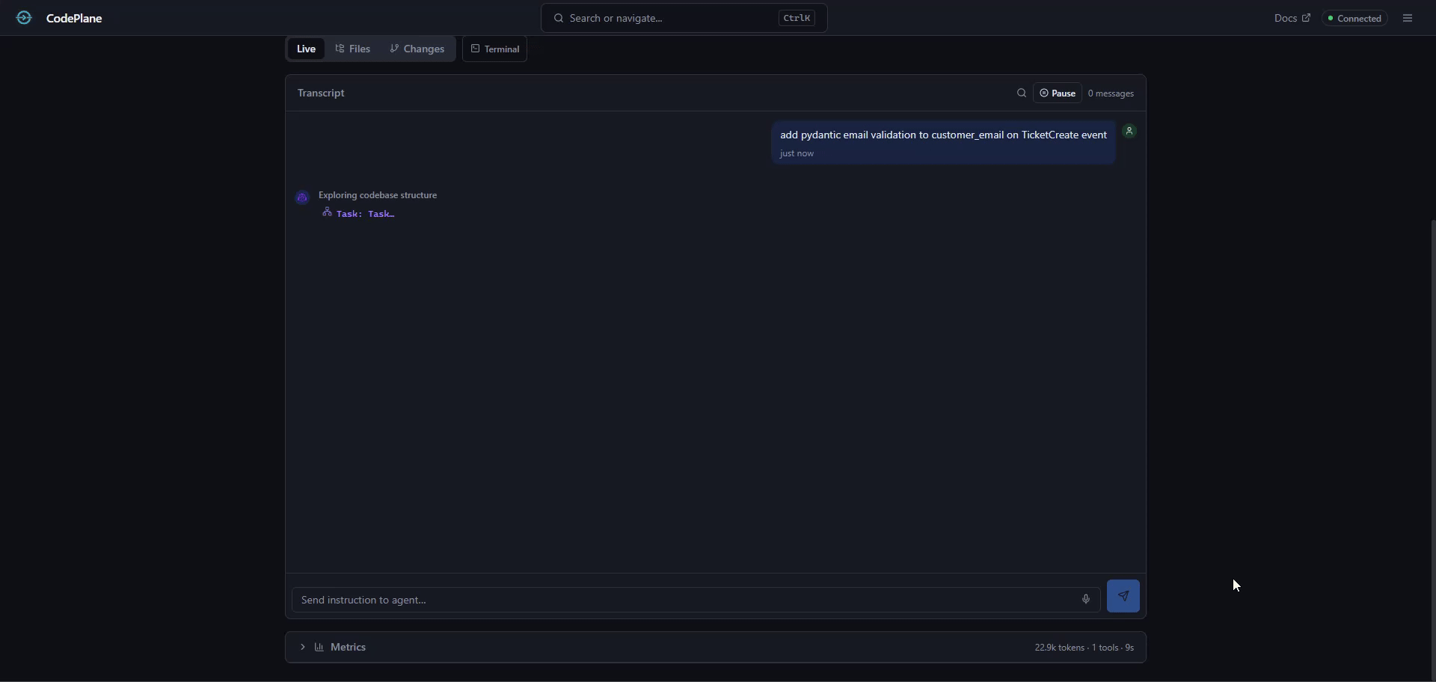Click the agent avatar icon
This screenshot has height=682, width=1436.
[x=303, y=197]
